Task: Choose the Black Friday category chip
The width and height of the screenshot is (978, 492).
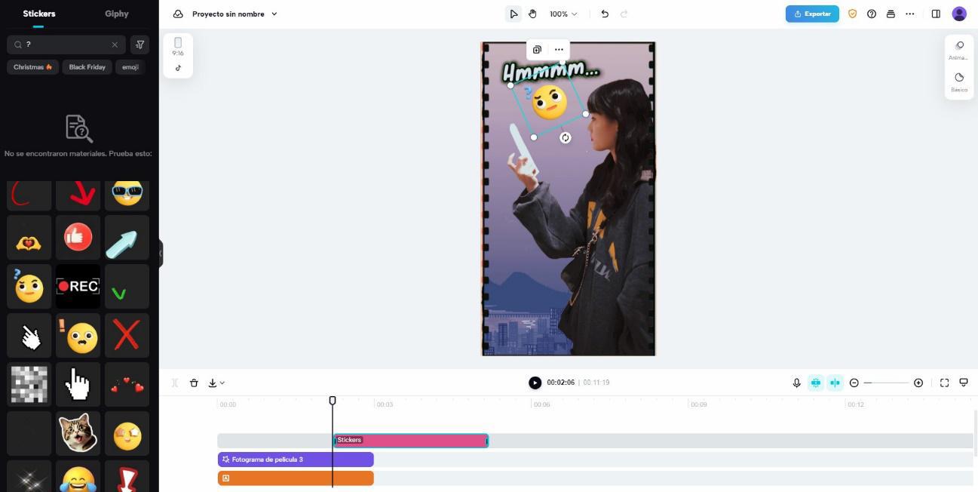Action: pyautogui.click(x=87, y=67)
